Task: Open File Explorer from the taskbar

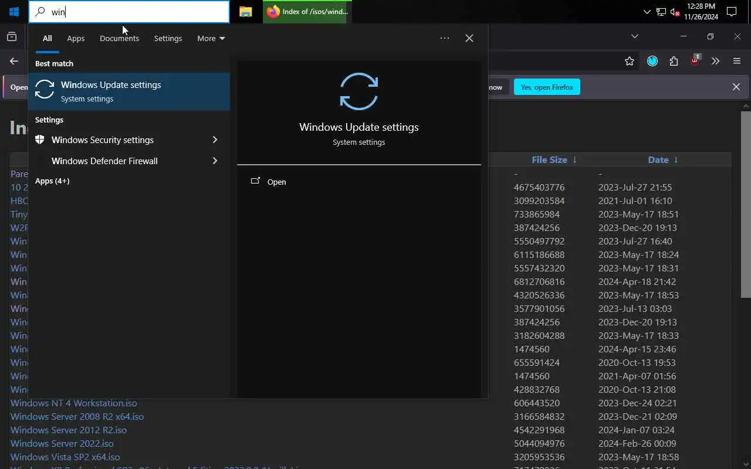Action: pos(246,12)
